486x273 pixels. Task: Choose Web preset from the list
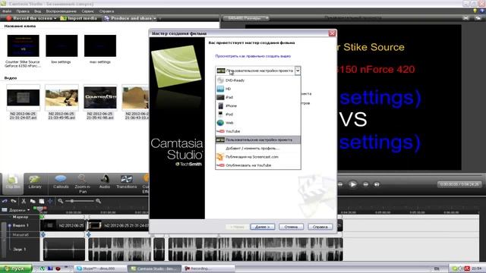coord(258,123)
